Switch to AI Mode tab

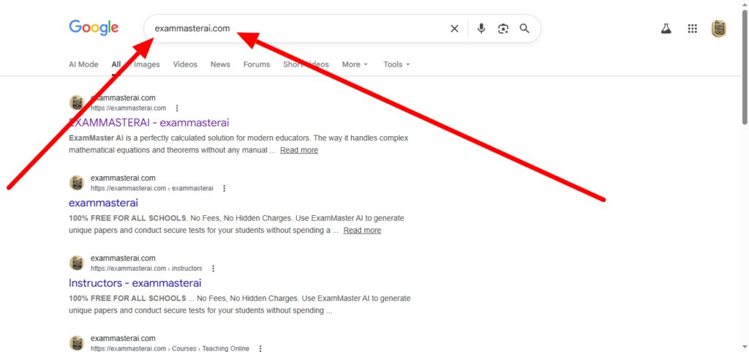[83, 64]
